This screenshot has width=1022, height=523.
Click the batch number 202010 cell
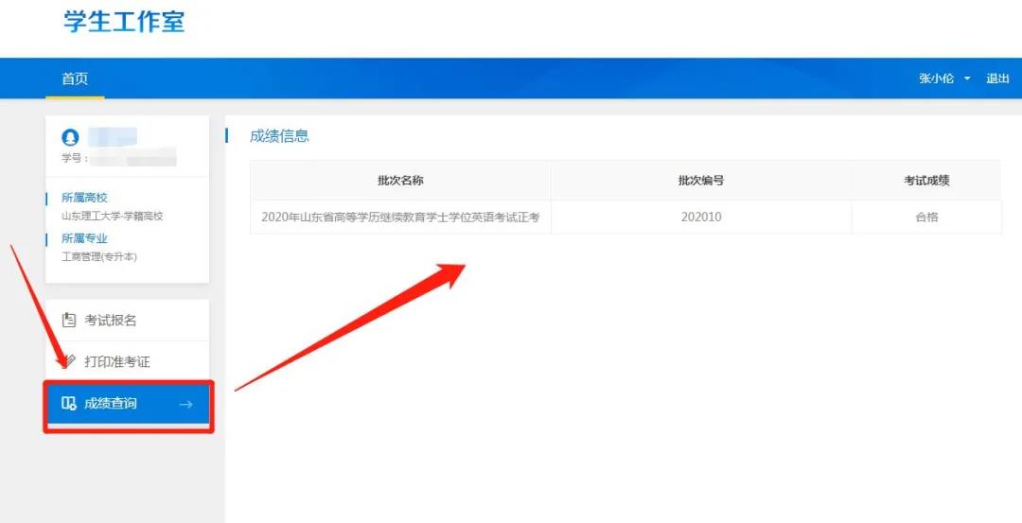click(701, 217)
